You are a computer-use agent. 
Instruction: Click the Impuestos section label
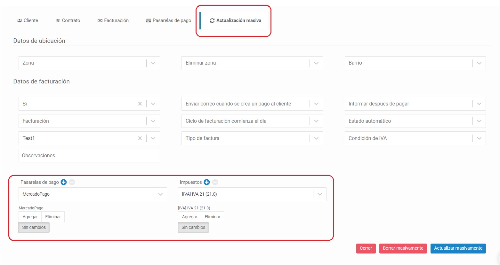point(191,182)
